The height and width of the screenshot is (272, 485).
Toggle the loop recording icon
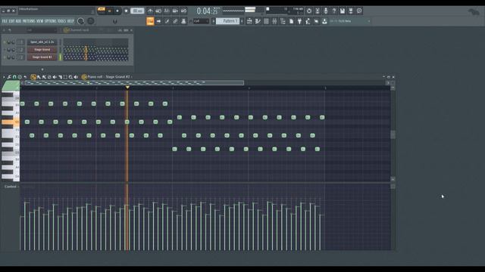click(x=183, y=11)
